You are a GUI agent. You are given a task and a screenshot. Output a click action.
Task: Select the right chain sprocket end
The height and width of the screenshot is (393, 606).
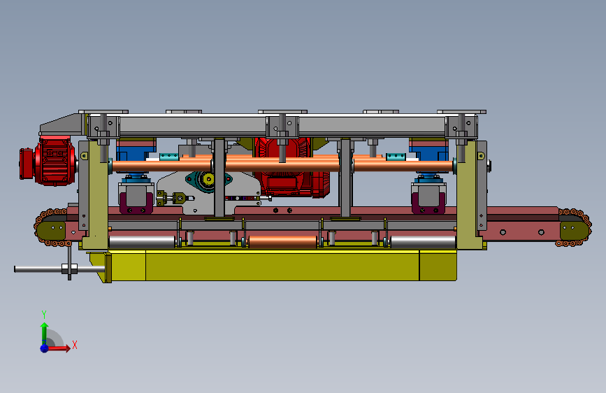point(575,227)
